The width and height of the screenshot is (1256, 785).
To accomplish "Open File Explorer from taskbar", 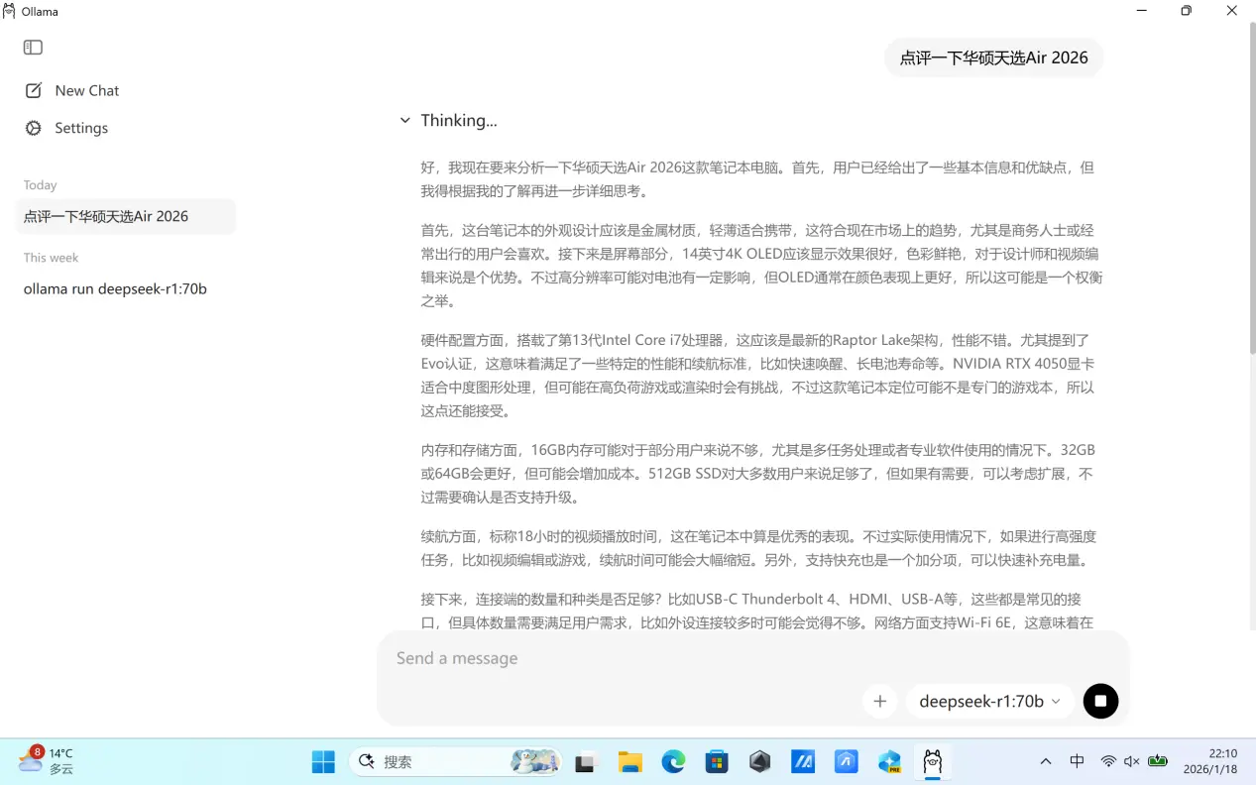I will (x=630, y=761).
